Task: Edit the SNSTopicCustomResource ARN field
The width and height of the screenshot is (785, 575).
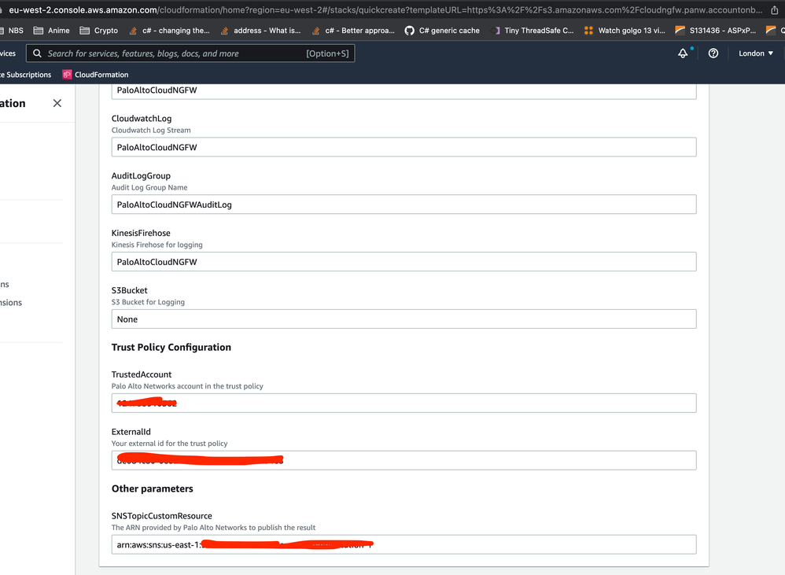Action: tap(404, 544)
